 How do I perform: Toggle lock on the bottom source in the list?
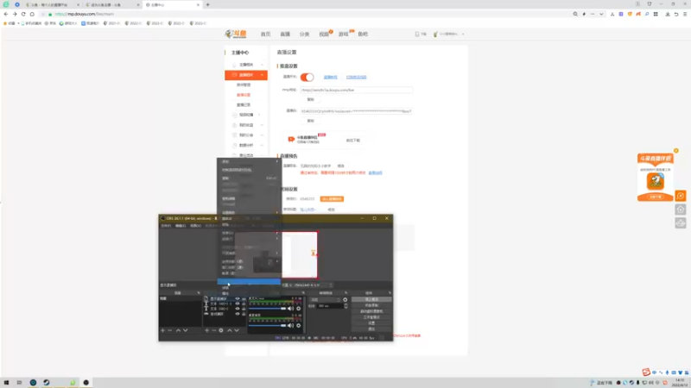tap(244, 314)
